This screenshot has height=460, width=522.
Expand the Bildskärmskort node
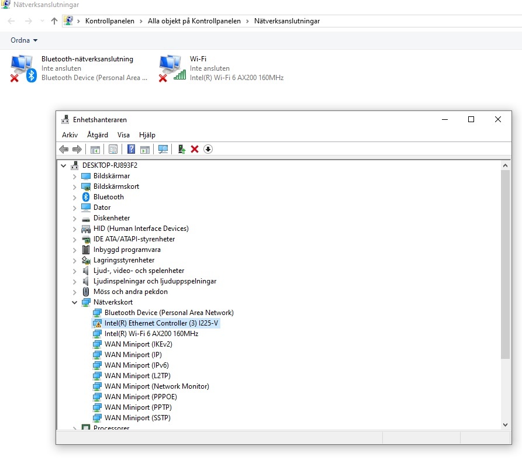[x=75, y=186]
